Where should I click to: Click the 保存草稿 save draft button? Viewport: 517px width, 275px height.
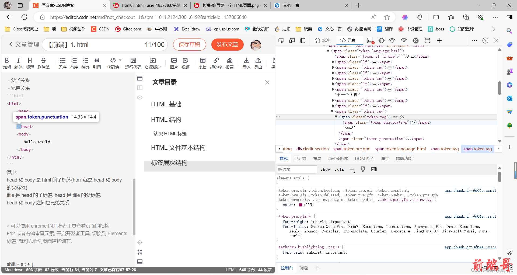190,44
